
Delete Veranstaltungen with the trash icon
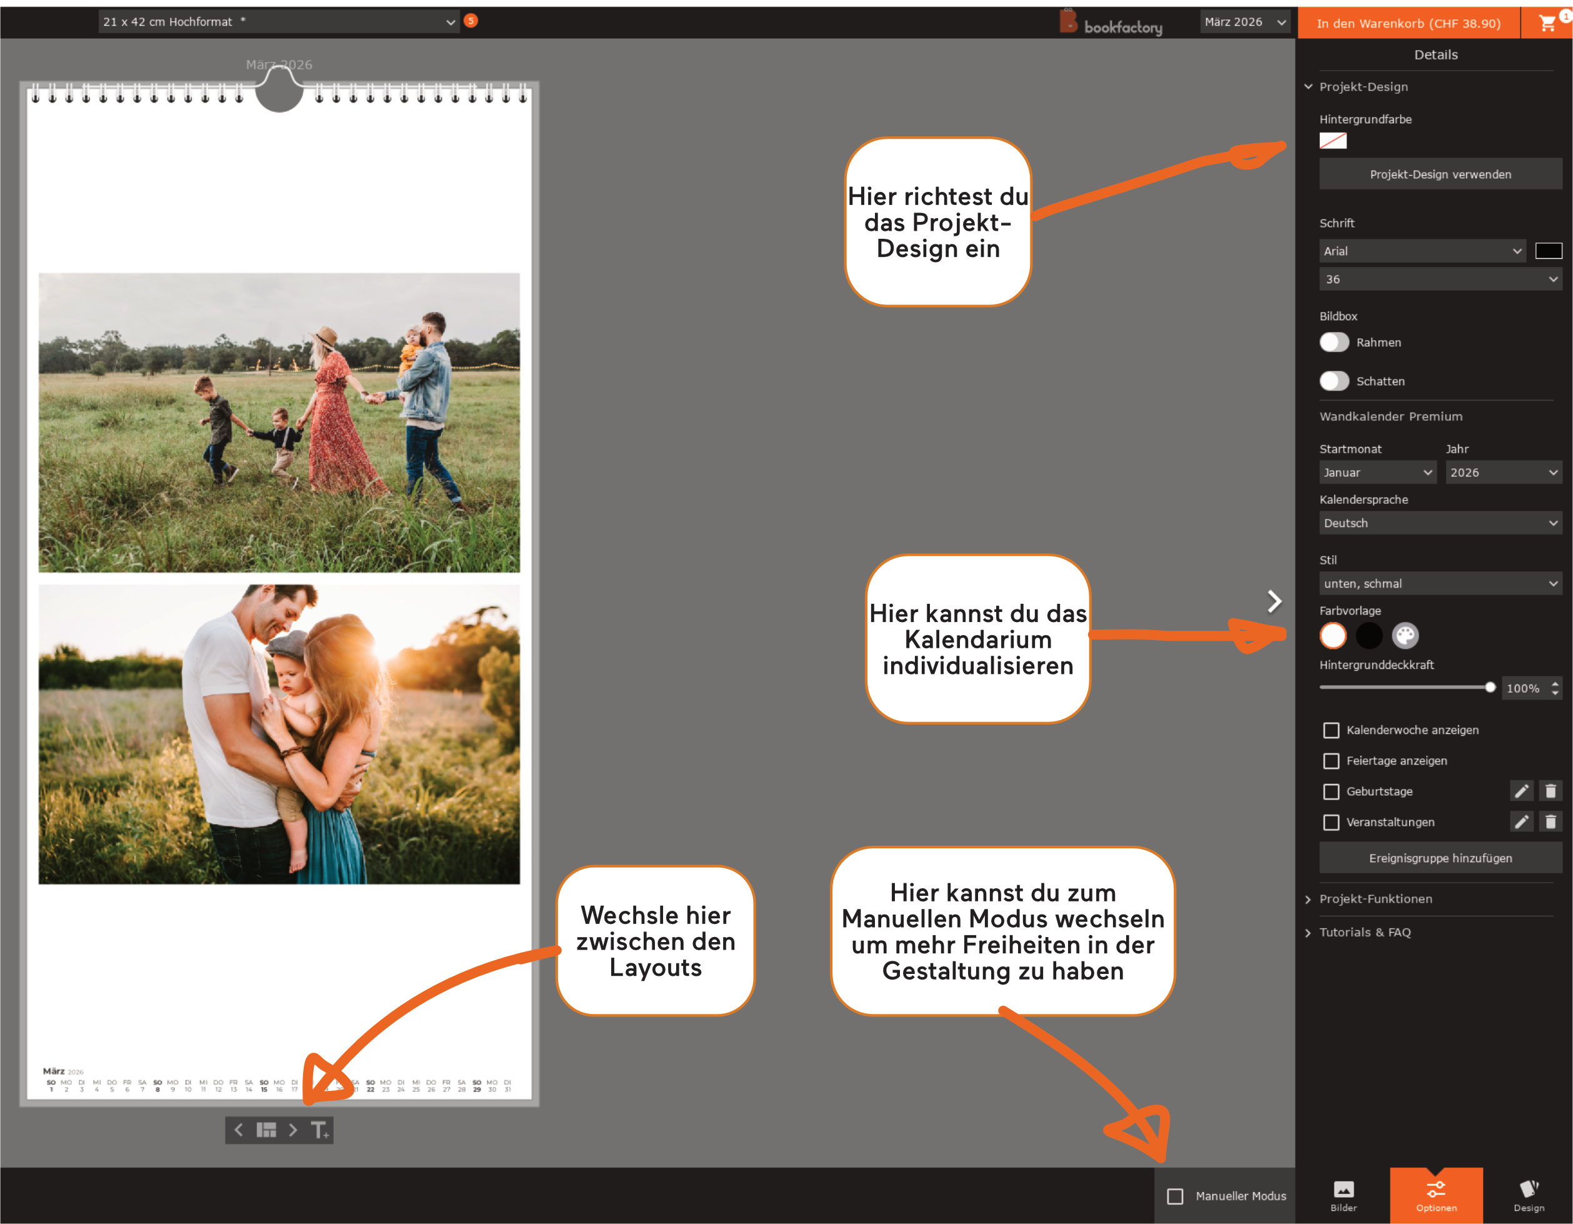pyautogui.click(x=1551, y=821)
